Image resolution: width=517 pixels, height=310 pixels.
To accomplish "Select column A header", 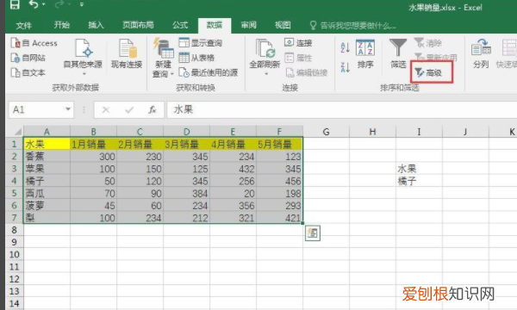I will click(x=47, y=132).
